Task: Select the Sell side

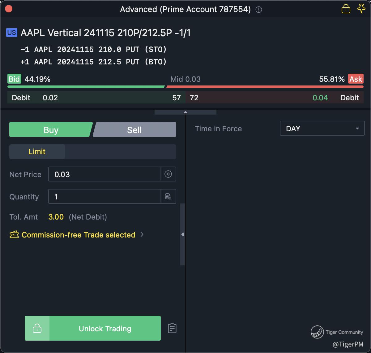Action: (x=135, y=130)
